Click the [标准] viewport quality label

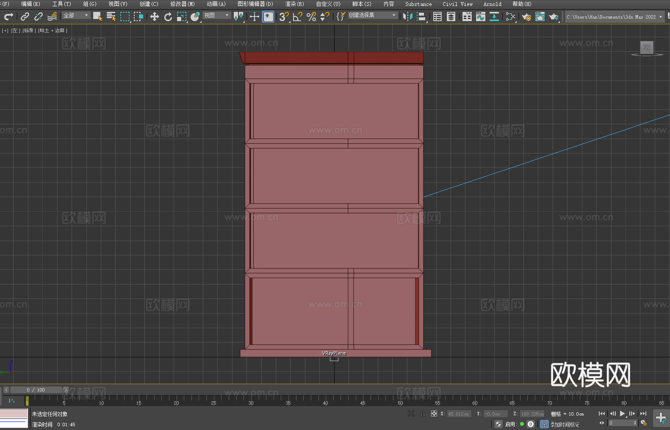[29, 30]
